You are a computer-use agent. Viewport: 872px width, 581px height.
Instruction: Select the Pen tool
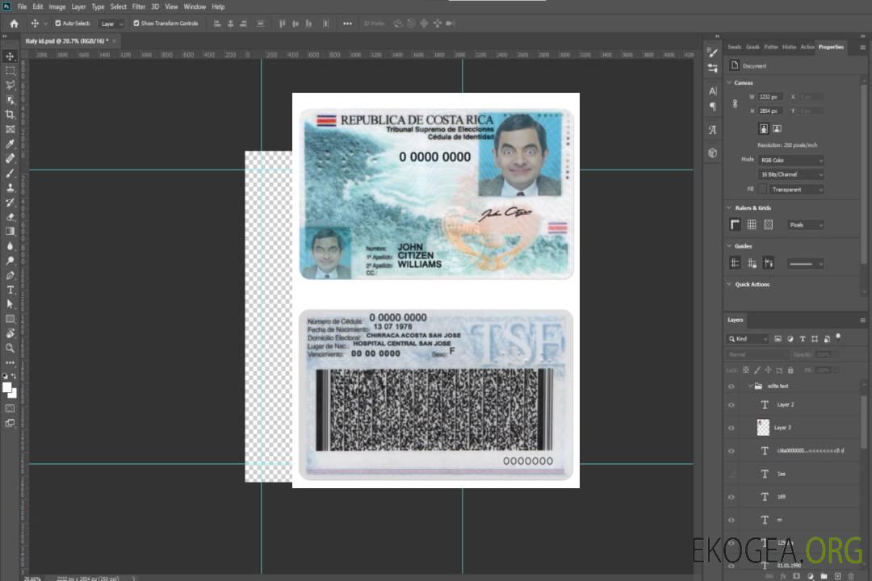coord(10,275)
